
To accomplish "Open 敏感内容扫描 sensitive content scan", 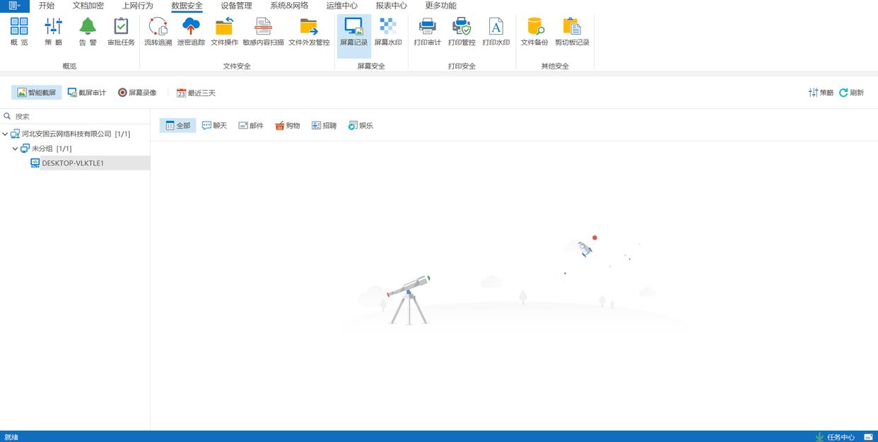I will coord(263,33).
